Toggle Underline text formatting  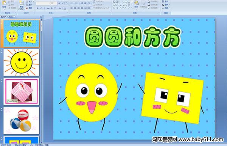[44, 8]
